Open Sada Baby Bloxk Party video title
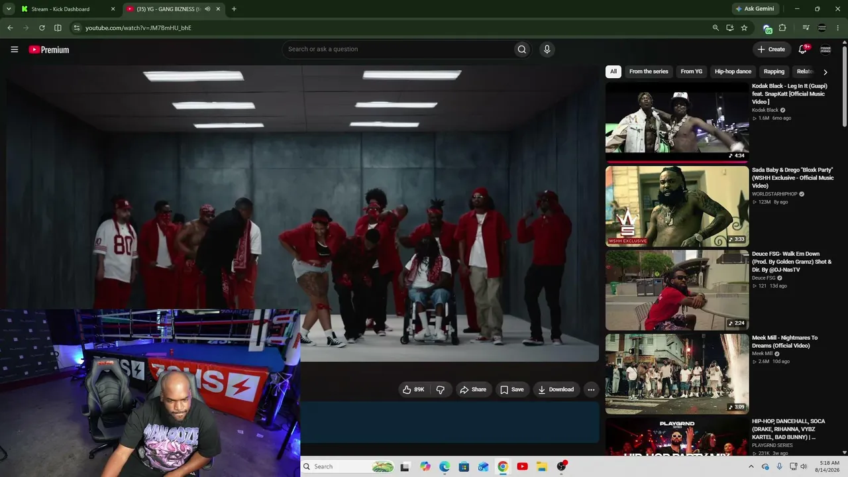Screen dimensions: 848x477 point(793,178)
